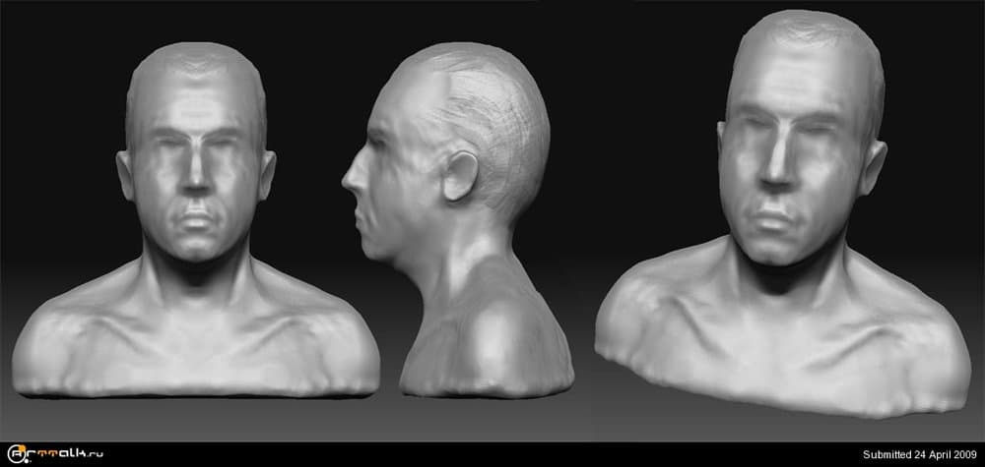985x467 pixels.
Task: Click the Submitted 24 April 2009 text
Action: click(921, 454)
